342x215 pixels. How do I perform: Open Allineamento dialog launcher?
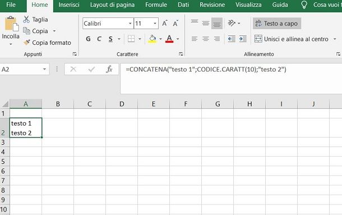tap(338, 54)
